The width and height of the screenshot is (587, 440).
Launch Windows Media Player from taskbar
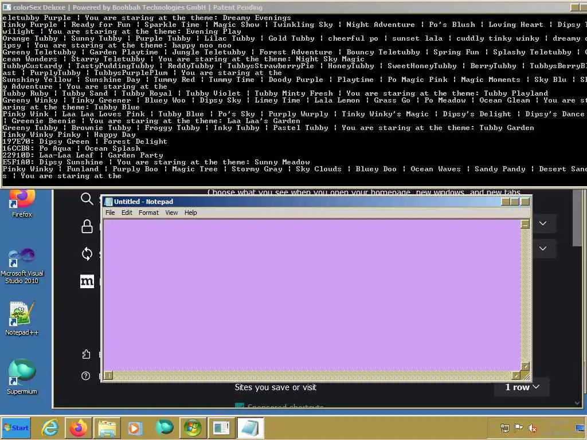coord(135,427)
